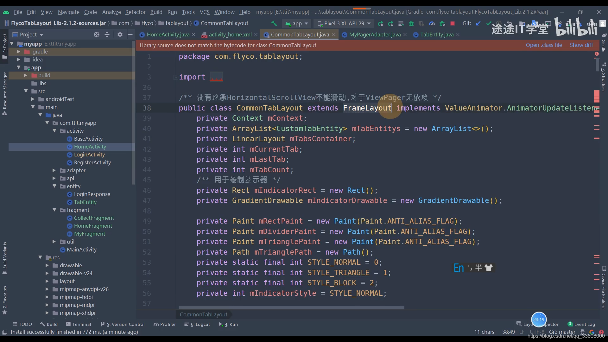Open the Terminal tool window

pyautogui.click(x=78, y=324)
